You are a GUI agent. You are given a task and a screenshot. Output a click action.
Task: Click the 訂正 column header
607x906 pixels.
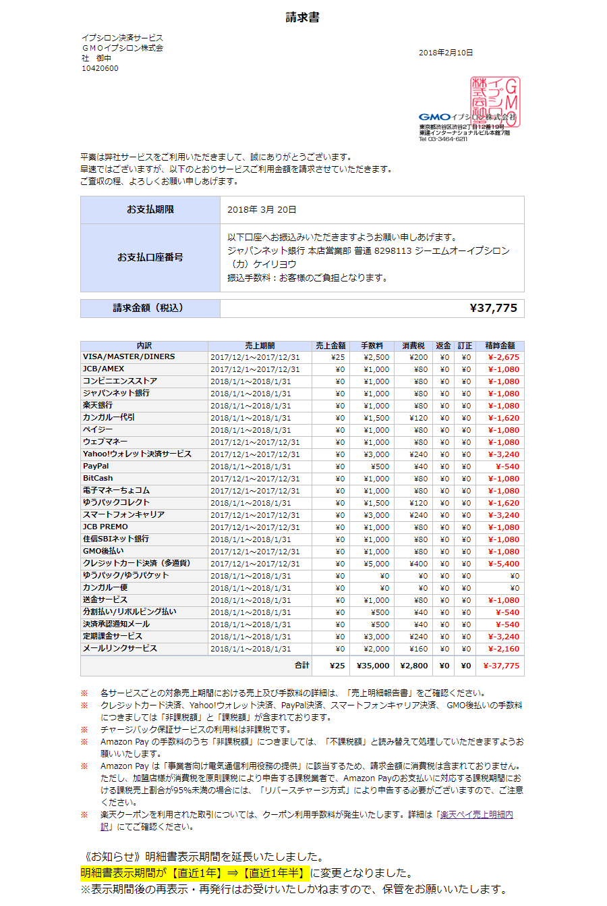tap(465, 346)
